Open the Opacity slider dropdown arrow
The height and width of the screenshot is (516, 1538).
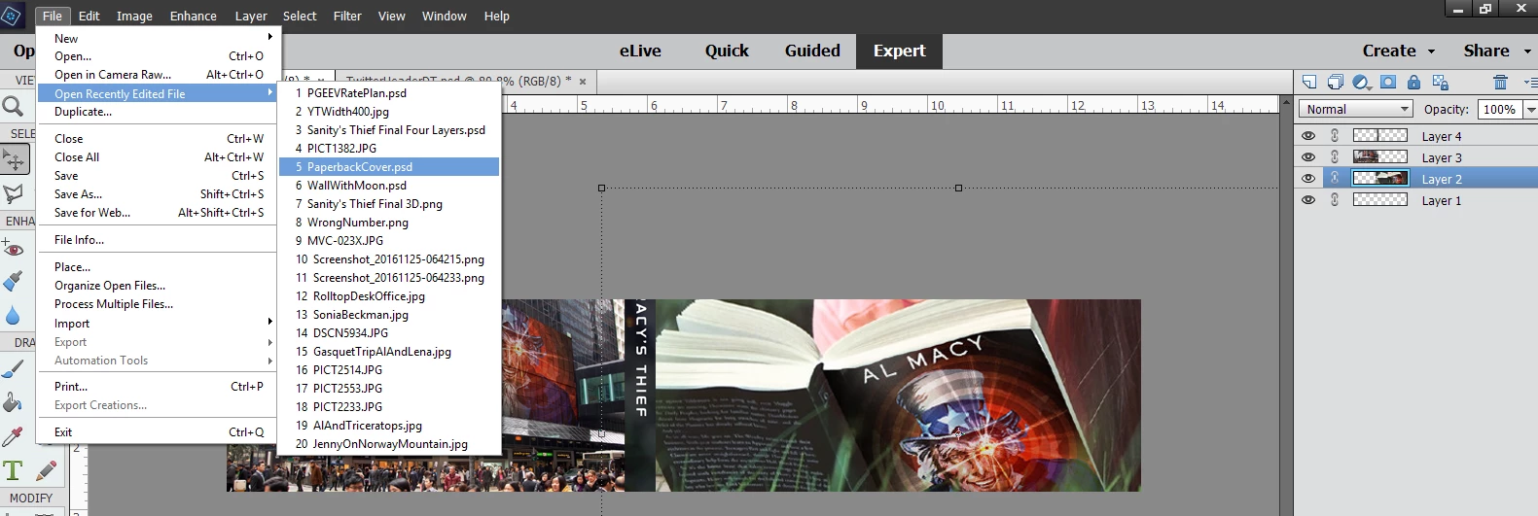1530,110
